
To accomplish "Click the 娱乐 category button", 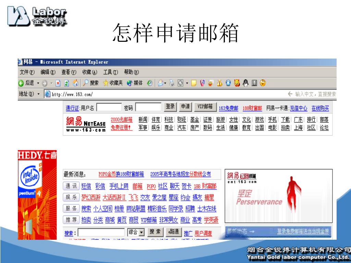I will (x=71, y=197).
